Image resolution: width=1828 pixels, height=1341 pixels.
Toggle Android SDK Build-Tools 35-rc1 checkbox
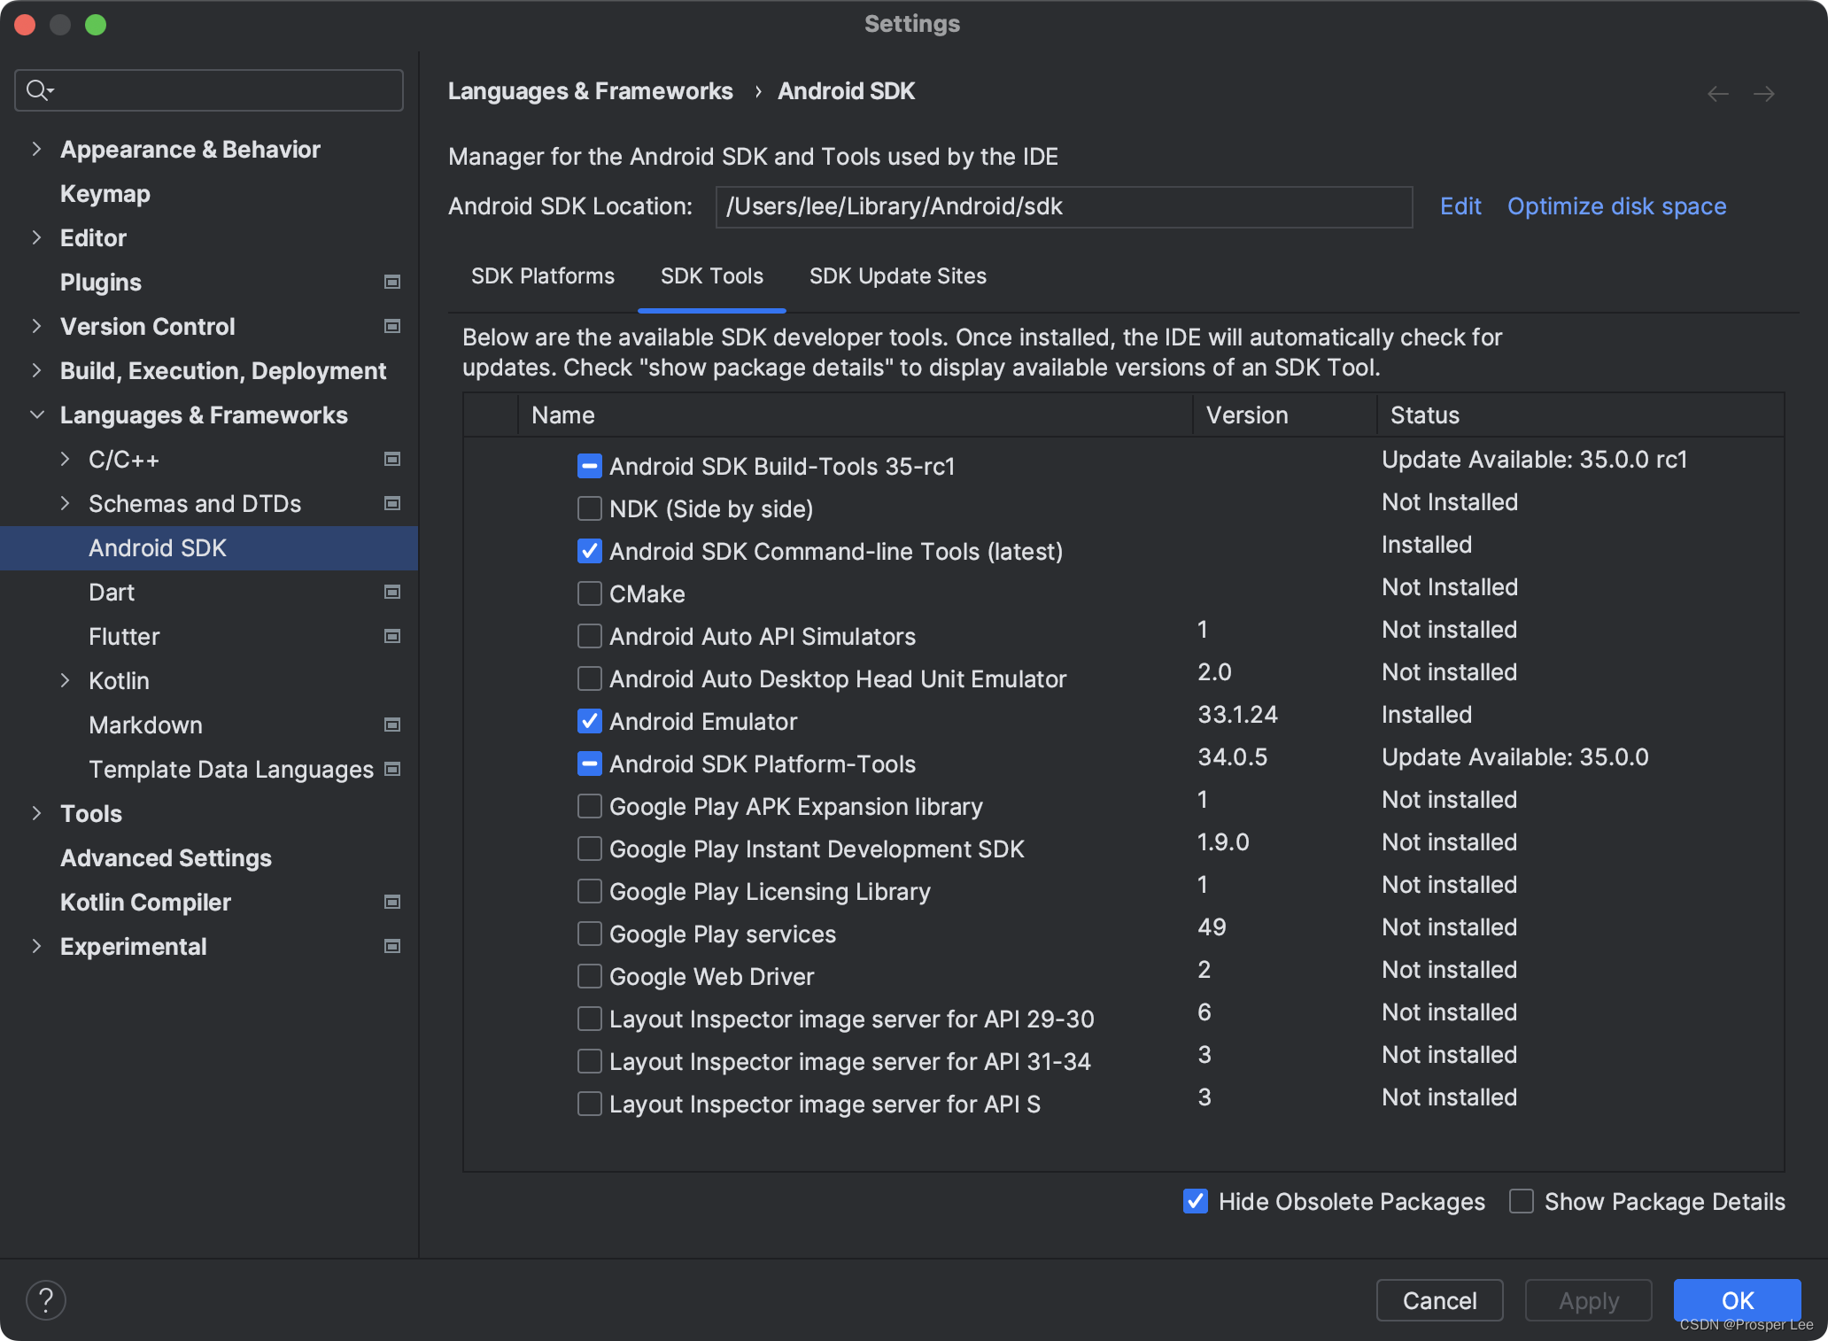click(x=590, y=466)
